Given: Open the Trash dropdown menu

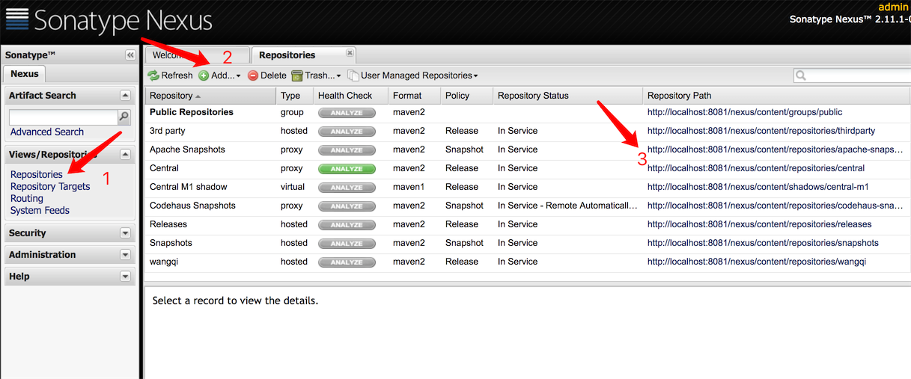Looking at the screenshot, I should 316,76.
